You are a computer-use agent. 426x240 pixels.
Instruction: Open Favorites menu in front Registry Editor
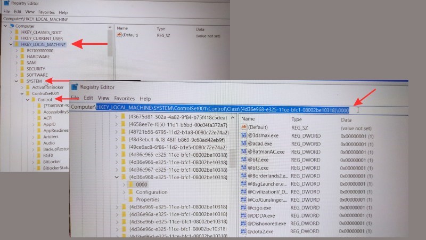coord(125,98)
